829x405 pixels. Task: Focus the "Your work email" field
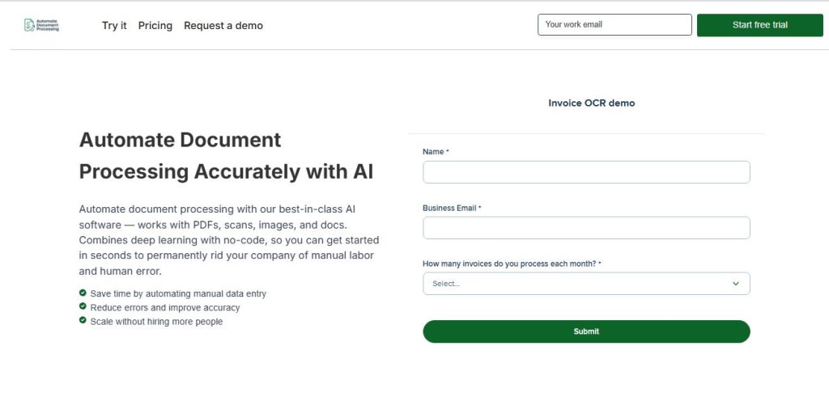pyautogui.click(x=614, y=25)
